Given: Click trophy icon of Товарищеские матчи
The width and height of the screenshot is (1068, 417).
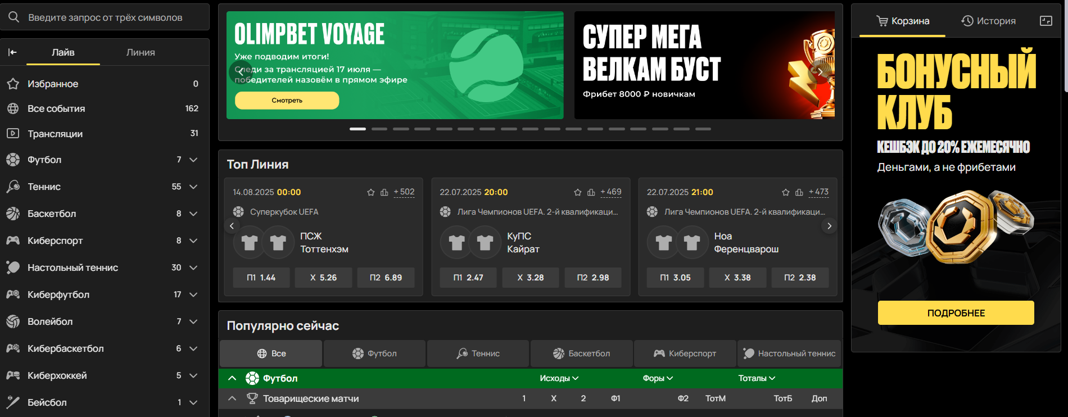Looking at the screenshot, I should point(252,398).
